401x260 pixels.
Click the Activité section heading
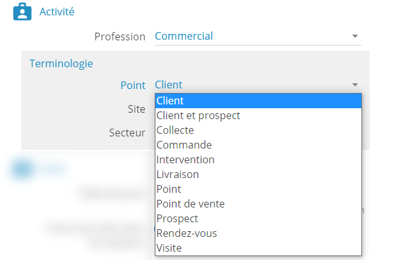[x=57, y=12]
